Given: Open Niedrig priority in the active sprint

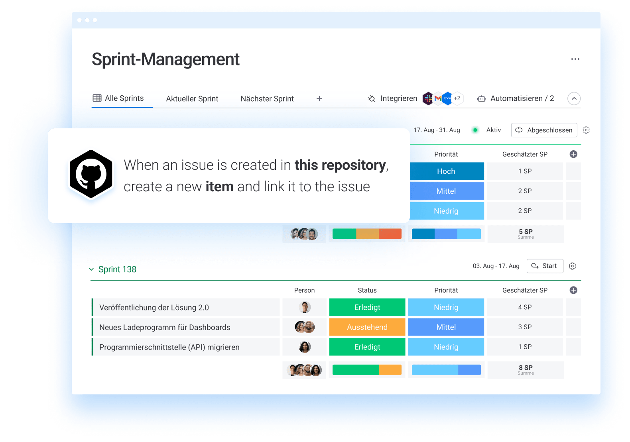Looking at the screenshot, I should click(x=447, y=211).
